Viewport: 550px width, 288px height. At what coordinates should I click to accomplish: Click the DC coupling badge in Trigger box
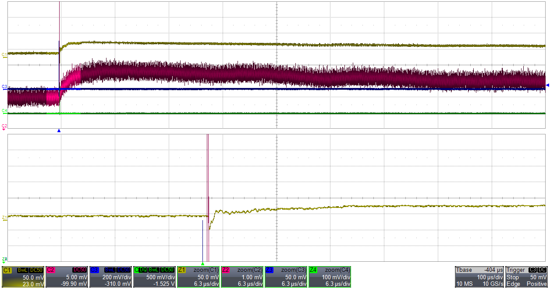coord(543,270)
